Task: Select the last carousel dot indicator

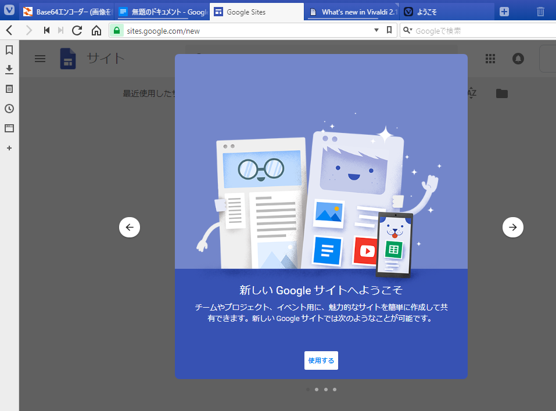Action: tap(335, 390)
